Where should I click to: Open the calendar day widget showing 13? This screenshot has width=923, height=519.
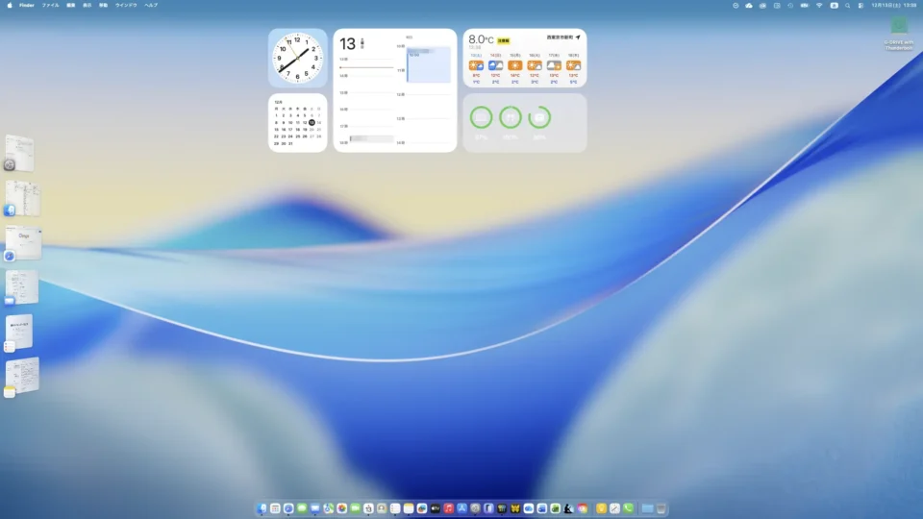(395, 90)
